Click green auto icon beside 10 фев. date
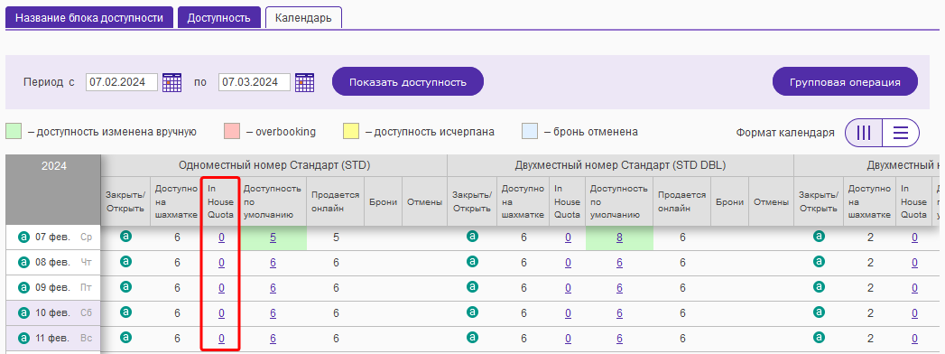This screenshot has height=354, width=945. 23,313
